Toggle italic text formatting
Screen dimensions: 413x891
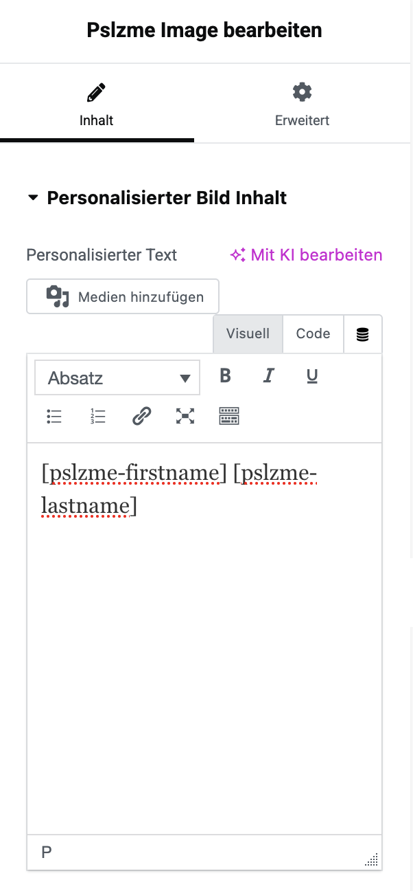pyautogui.click(x=268, y=376)
